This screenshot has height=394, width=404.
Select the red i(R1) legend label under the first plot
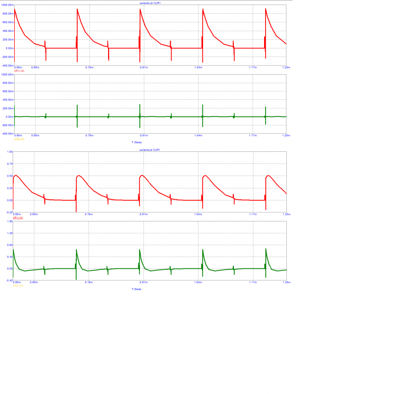[19, 71]
